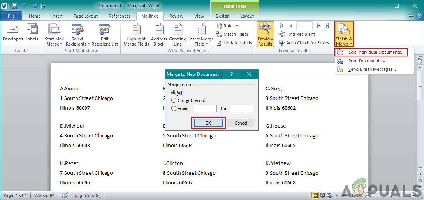
Task: Insert an Address Block
Action: (159, 35)
